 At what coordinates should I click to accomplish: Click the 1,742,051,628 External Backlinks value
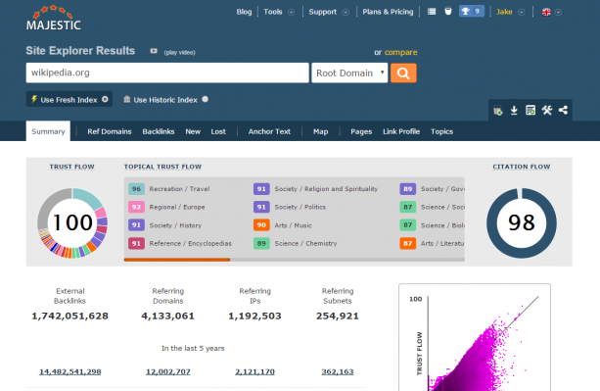point(70,316)
